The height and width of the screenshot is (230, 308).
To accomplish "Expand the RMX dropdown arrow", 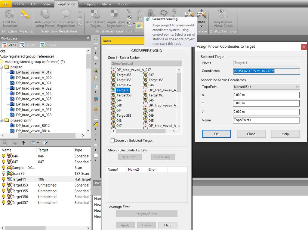I will (202, 26).
